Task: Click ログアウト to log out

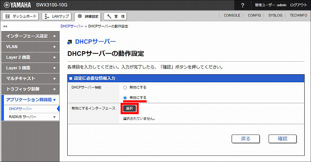Action: pyautogui.click(x=298, y=5)
